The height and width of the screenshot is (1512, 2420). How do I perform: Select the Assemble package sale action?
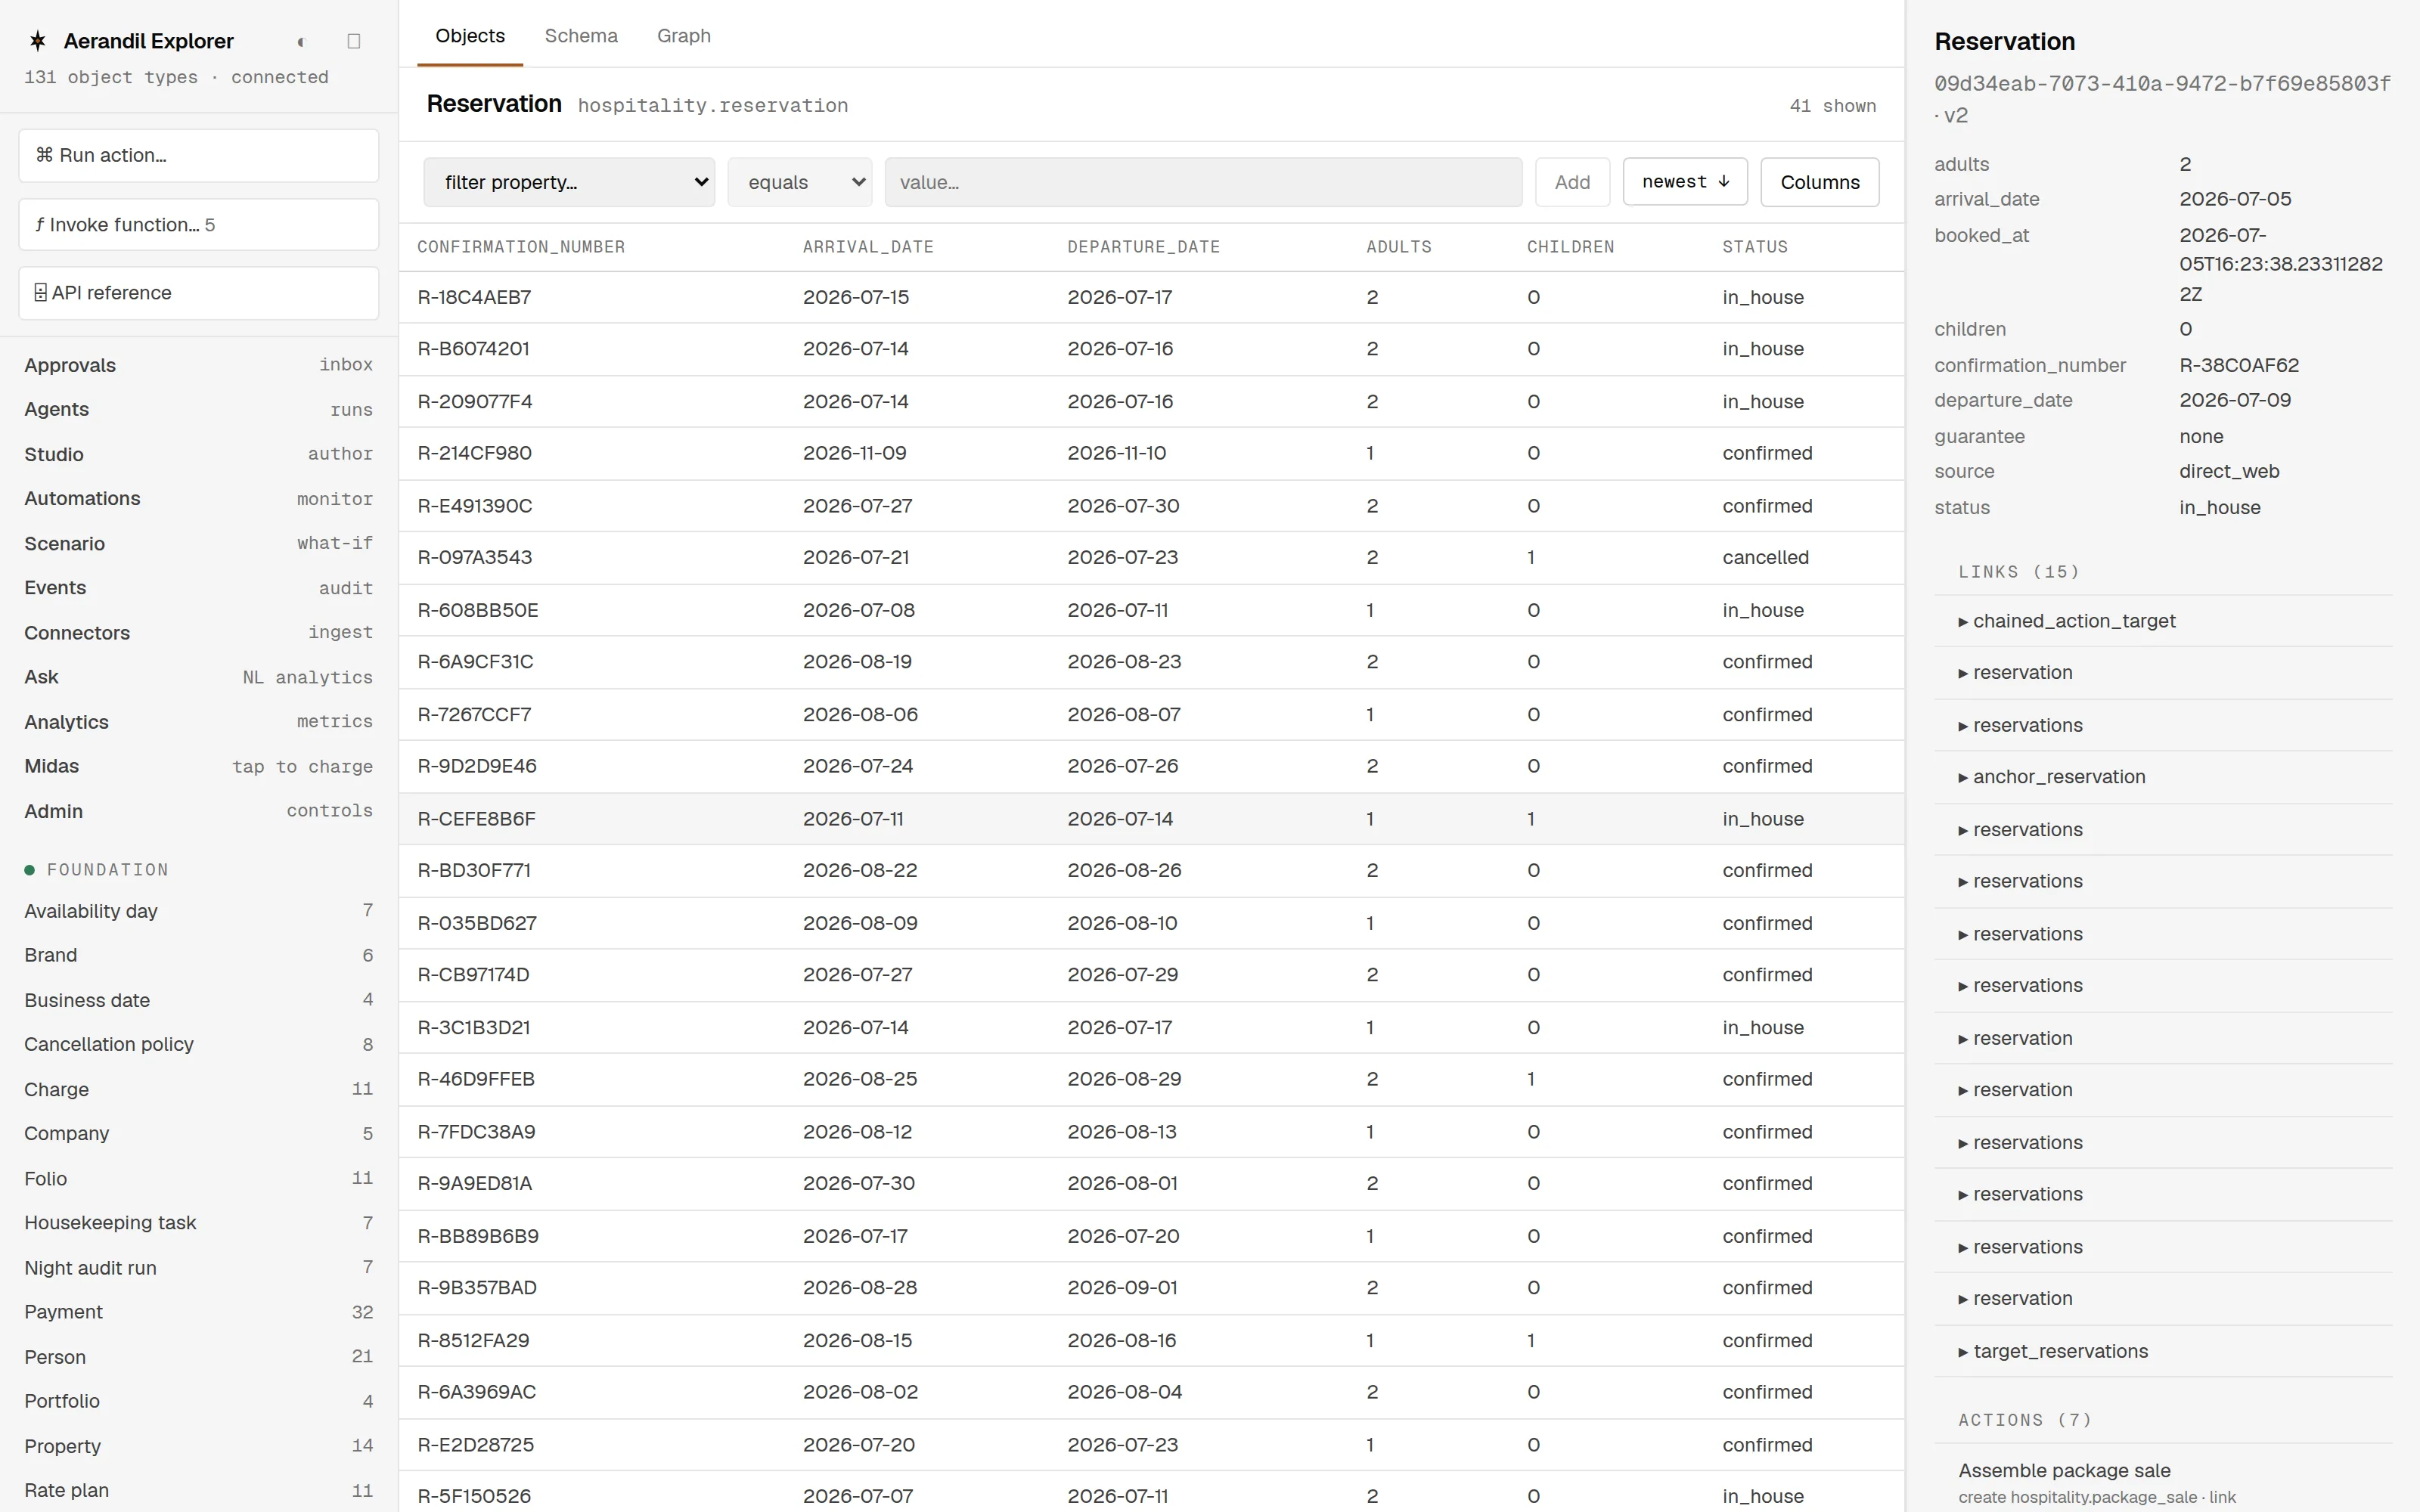[x=2163, y=1482]
